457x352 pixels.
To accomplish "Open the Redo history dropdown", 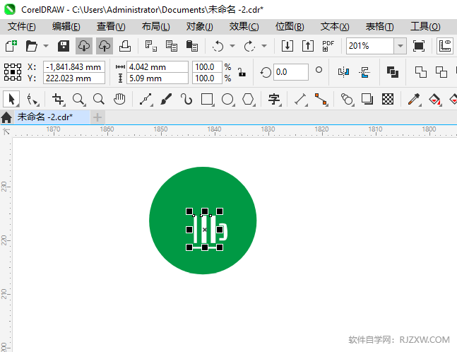I will pyautogui.click(x=264, y=46).
